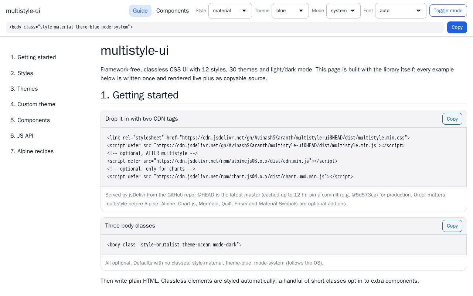Click the body class code field in header

(225, 27)
